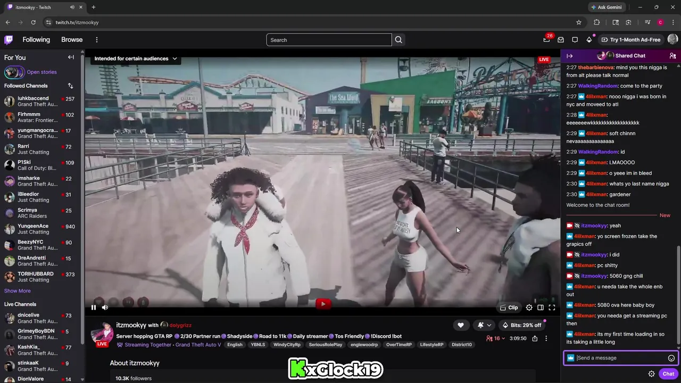Open the Browse tab

coord(72,39)
